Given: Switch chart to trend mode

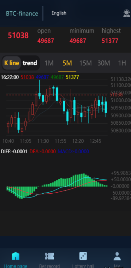Looking at the screenshot, I should tap(30, 63).
